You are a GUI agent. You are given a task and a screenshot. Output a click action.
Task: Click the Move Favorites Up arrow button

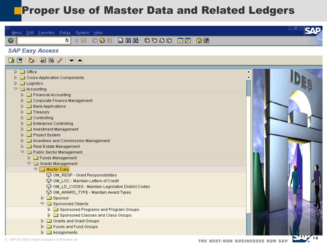(x=80, y=60)
